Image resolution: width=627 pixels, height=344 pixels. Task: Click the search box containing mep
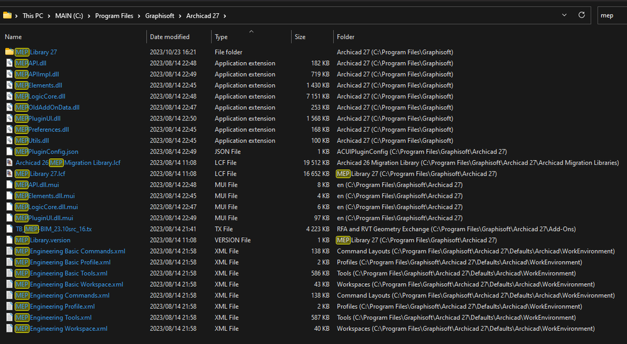[x=609, y=15]
